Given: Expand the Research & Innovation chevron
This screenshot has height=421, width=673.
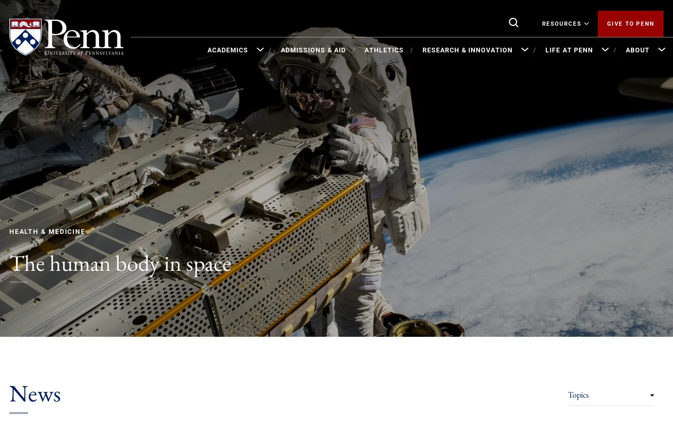Looking at the screenshot, I should [x=525, y=50].
